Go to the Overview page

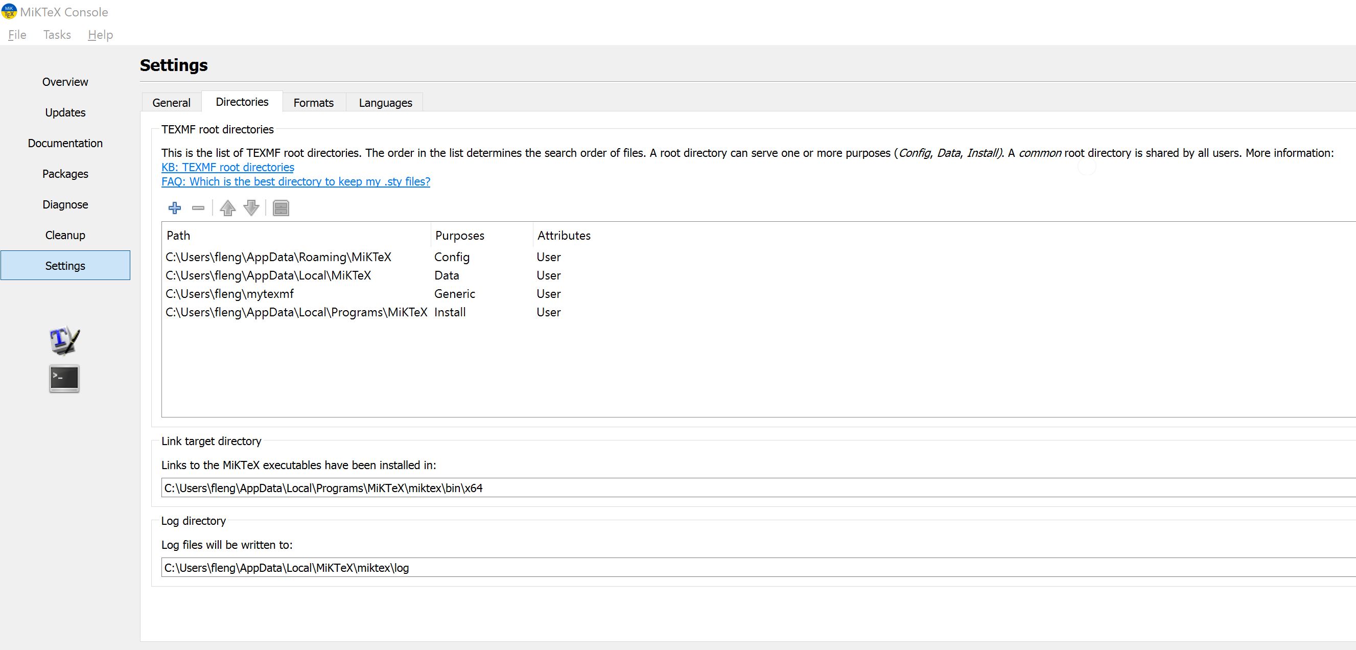(x=65, y=82)
